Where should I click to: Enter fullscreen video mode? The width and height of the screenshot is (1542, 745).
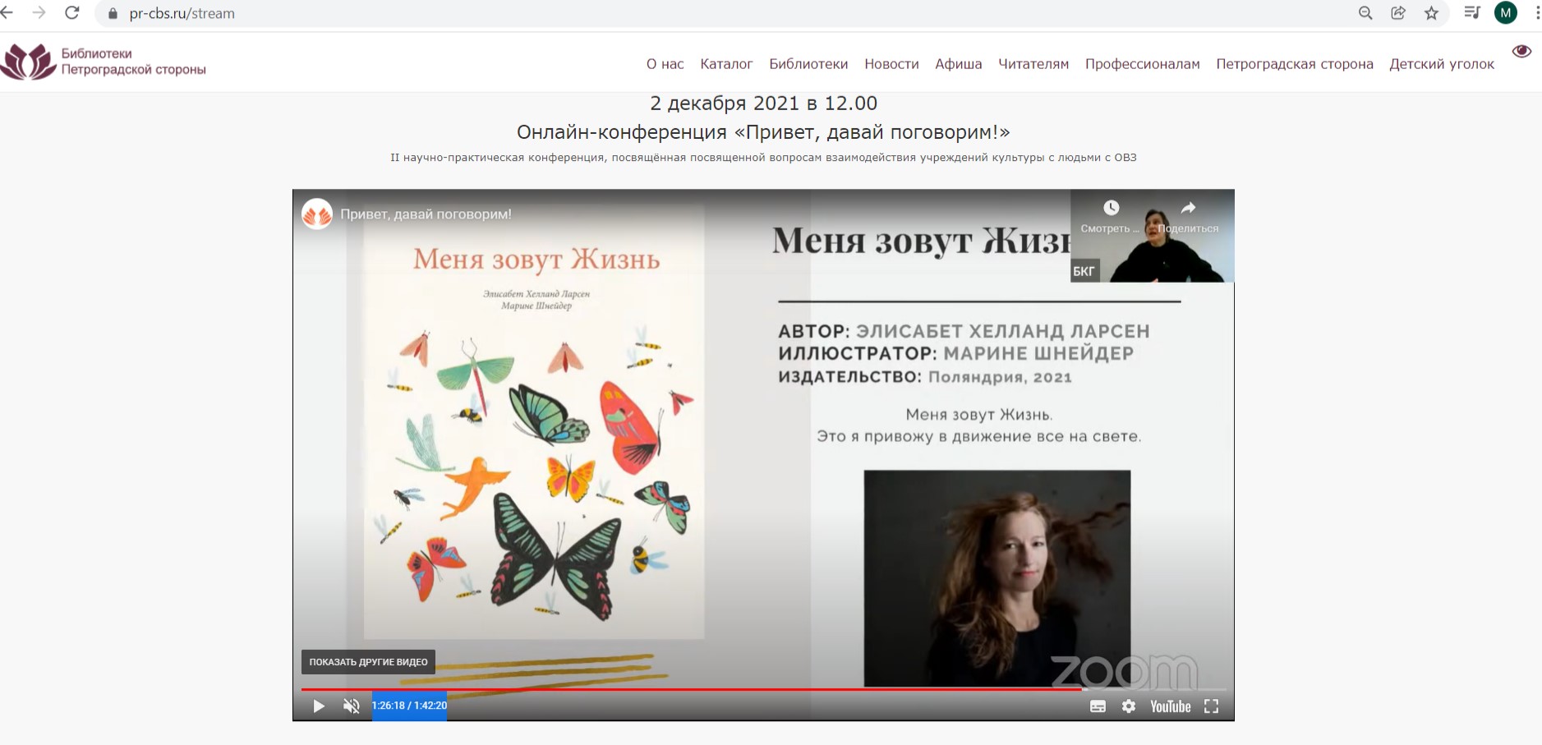1211,706
